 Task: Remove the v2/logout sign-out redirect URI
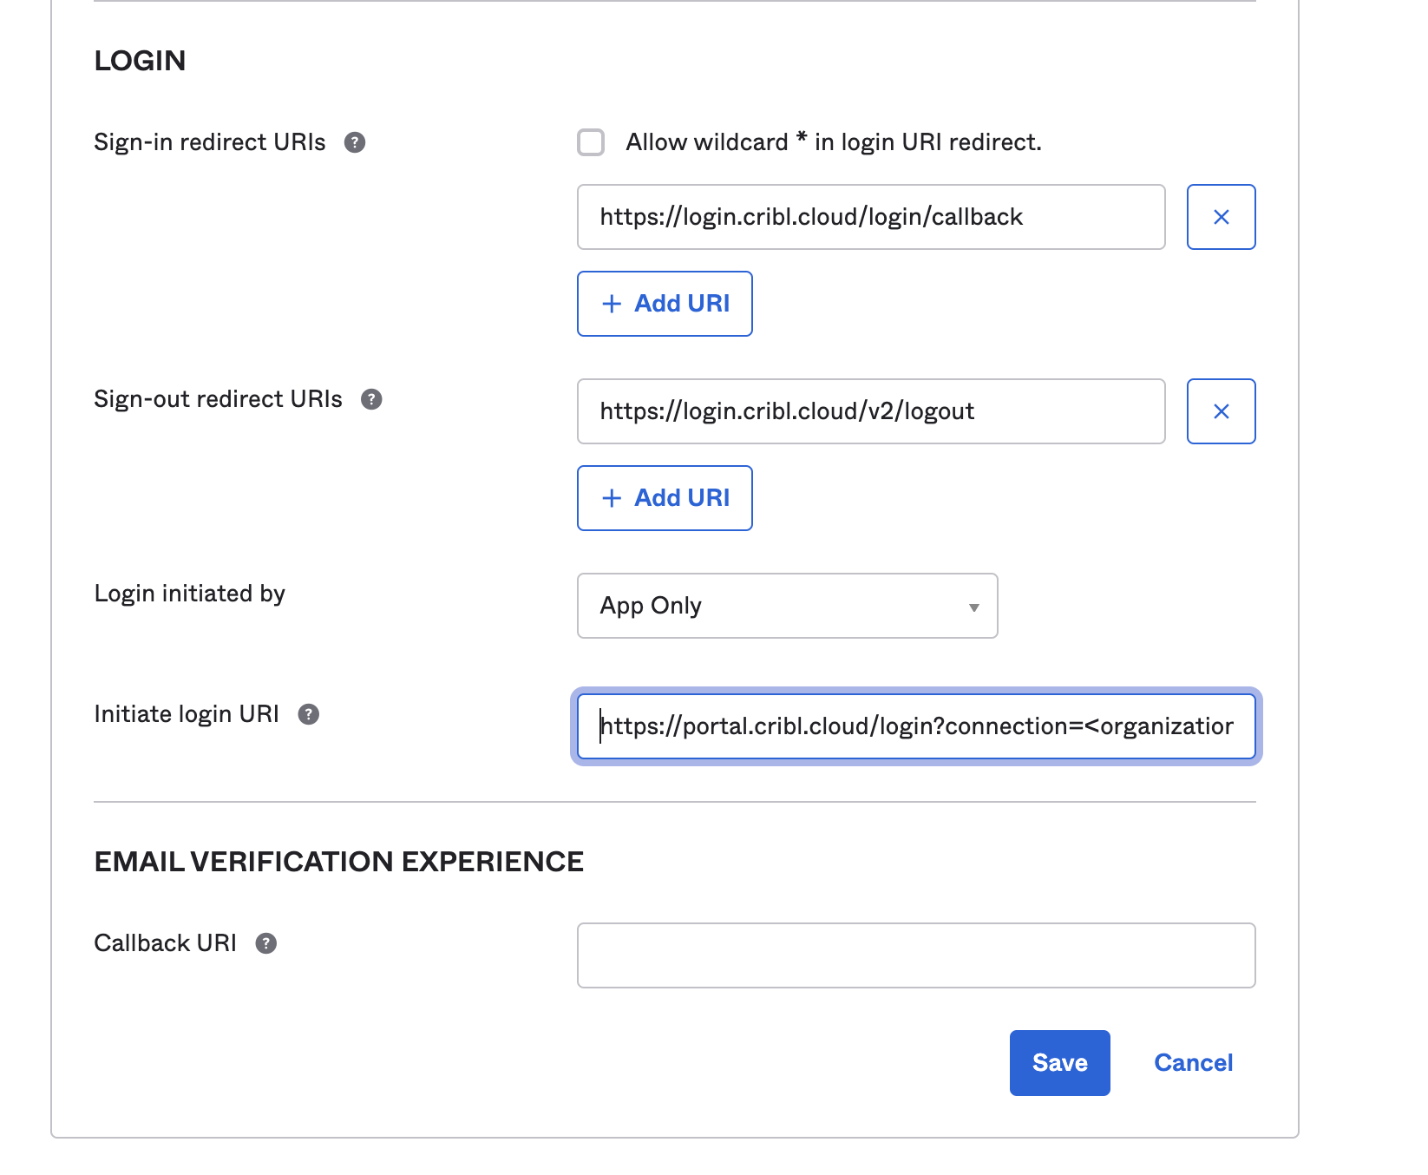[1221, 411]
